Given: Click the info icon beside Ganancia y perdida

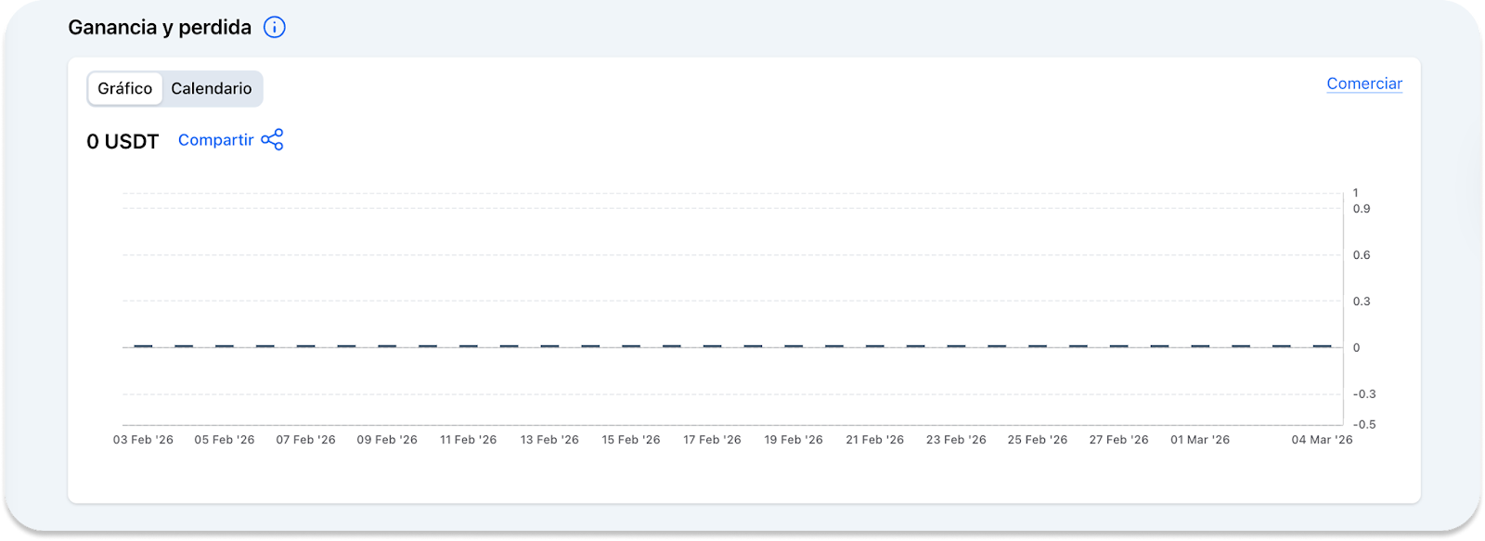Looking at the screenshot, I should pyautogui.click(x=274, y=28).
